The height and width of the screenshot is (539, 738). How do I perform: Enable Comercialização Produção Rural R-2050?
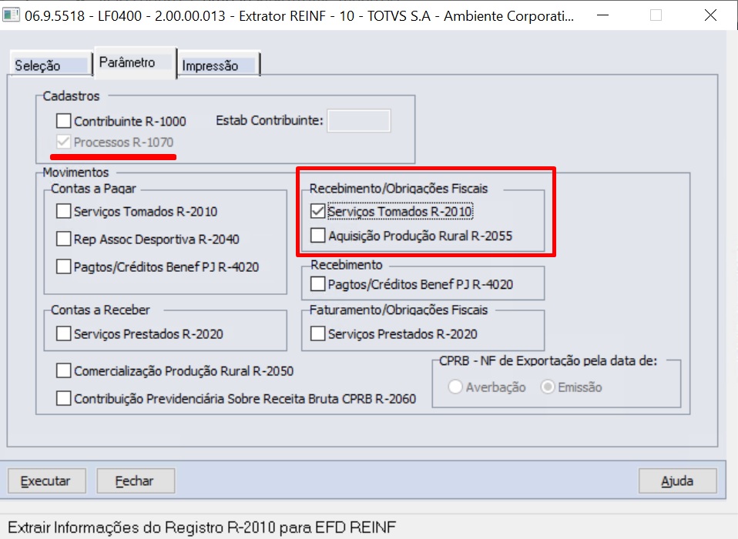pos(63,370)
